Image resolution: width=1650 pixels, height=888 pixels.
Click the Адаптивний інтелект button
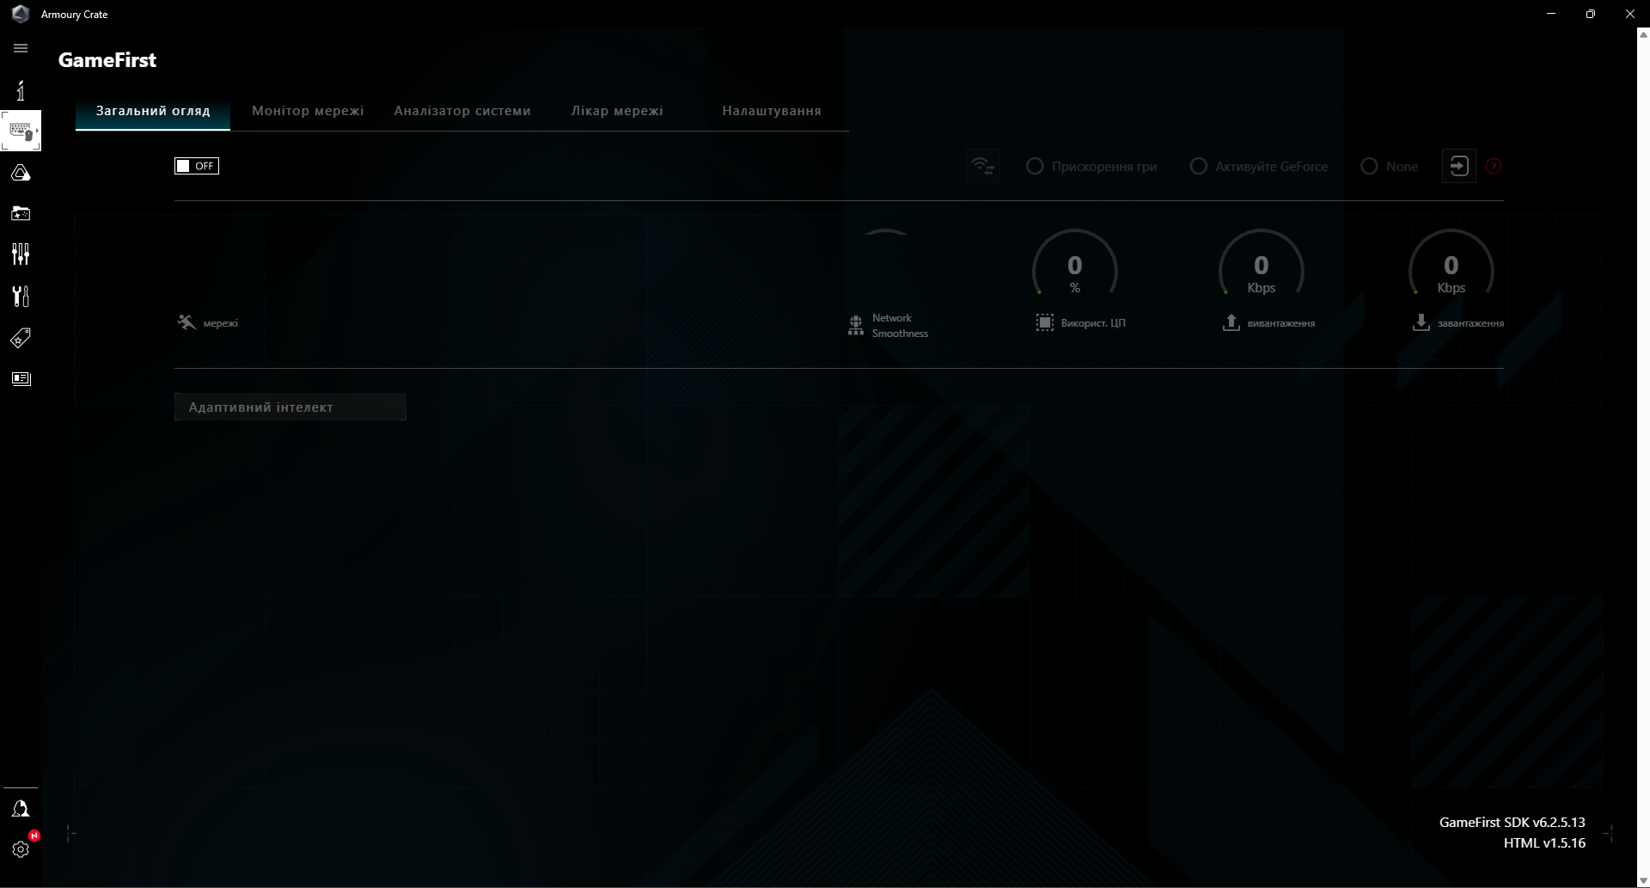click(x=290, y=407)
